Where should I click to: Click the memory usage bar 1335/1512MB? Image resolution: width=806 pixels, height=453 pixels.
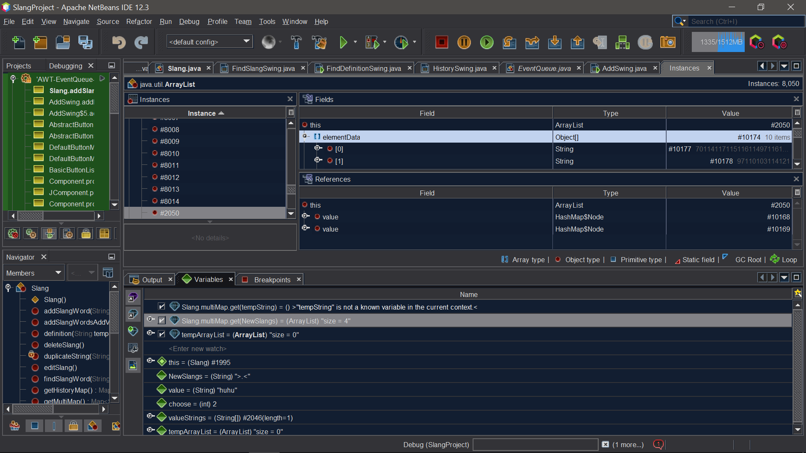coord(718,42)
